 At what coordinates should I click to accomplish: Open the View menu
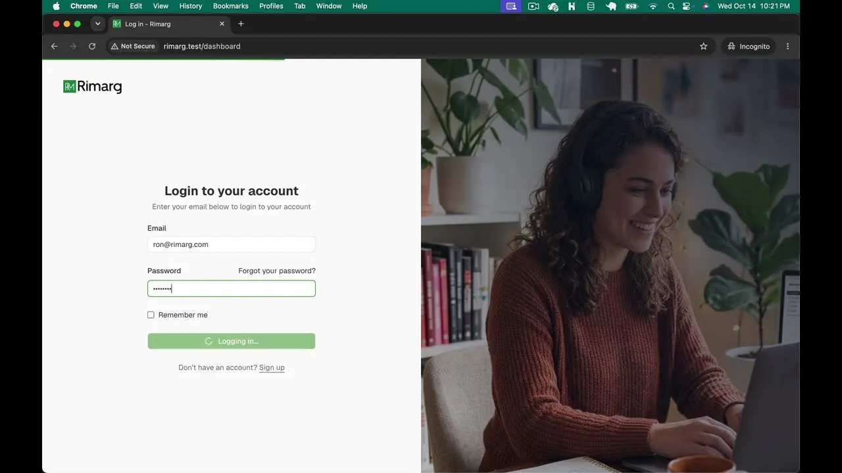(x=161, y=6)
